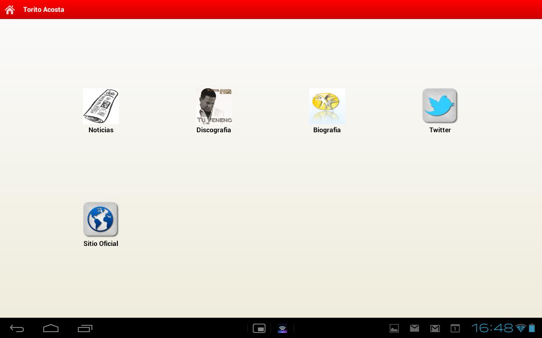Tap the 16:48 clock display

(492, 328)
